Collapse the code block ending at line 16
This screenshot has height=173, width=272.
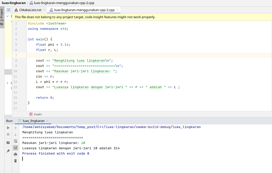point(26,103)
